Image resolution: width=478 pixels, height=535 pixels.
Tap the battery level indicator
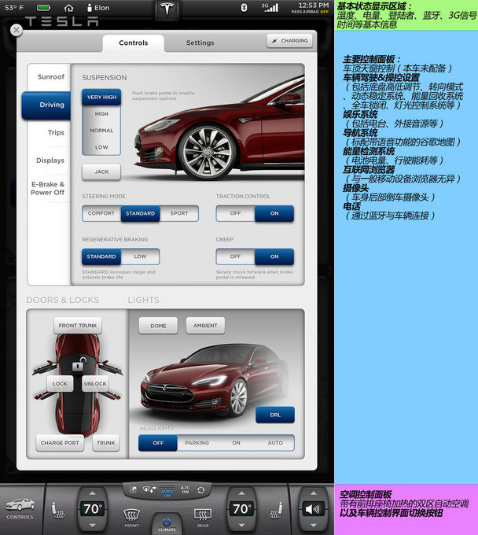click(x=43, y=8)
